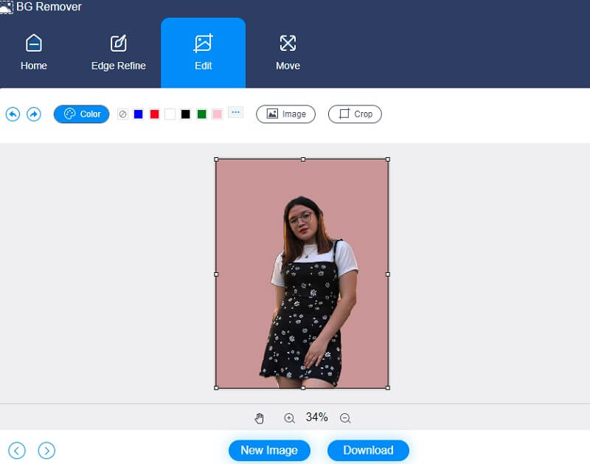This screenshot has height=464, width=590.
Task: Click the Undo arrow
Action: point(13,114)
